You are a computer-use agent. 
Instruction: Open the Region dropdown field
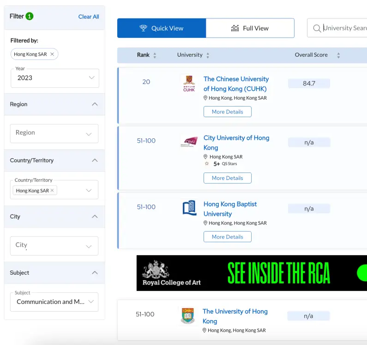click(x=54, y=133)
